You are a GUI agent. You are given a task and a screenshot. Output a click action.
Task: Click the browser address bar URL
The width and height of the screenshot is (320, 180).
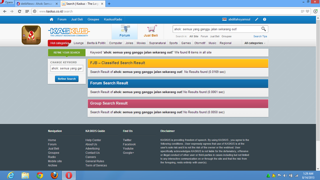pyautogui.click(x=56, y=11)
